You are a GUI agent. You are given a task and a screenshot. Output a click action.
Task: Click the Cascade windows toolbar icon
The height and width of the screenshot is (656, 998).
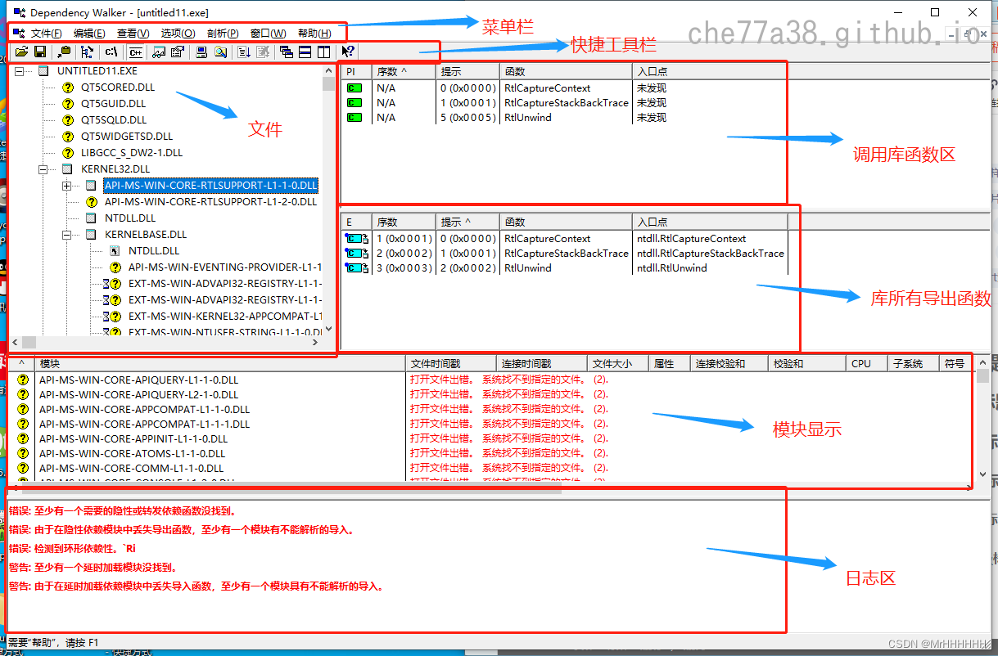pos(286,52)
